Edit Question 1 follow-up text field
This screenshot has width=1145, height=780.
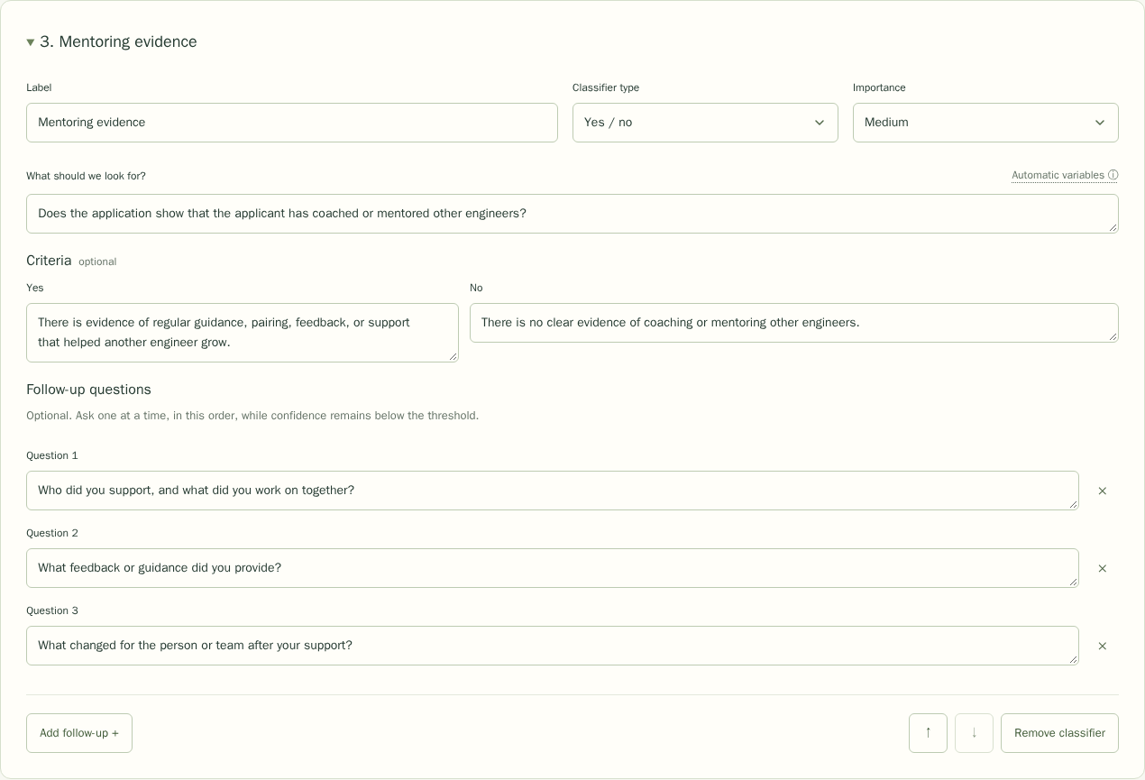point(553,491)
